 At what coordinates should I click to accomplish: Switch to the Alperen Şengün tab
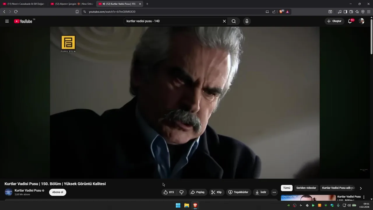[72, 4]
